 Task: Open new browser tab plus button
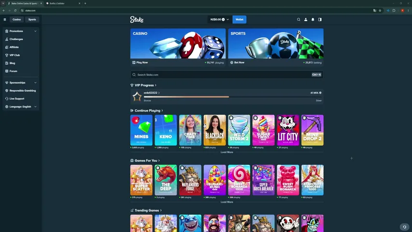(85, 3)
